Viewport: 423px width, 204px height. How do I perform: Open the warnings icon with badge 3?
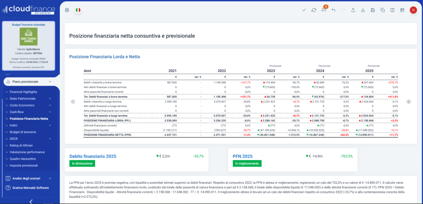[324, 9]
